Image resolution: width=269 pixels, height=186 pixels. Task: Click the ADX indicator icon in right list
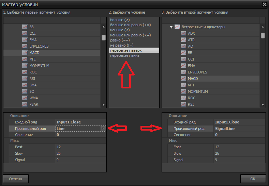point(183,33)
